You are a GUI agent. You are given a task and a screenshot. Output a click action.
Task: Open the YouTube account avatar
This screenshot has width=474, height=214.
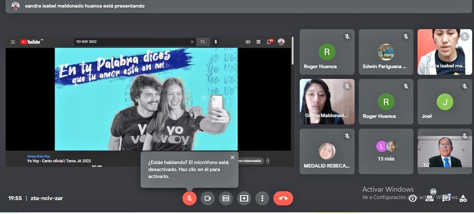pos(281,42)
